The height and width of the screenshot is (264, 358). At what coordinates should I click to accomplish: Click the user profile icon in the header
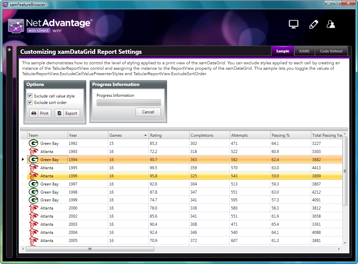331,24
